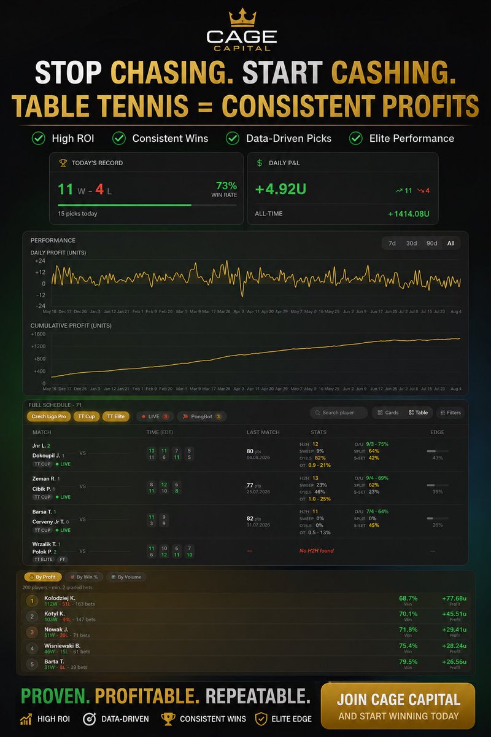The width and height of the screenshot is (491, 737).
Task: Click the green checkmark beside High ROI
Action: (x=39, y=138)
